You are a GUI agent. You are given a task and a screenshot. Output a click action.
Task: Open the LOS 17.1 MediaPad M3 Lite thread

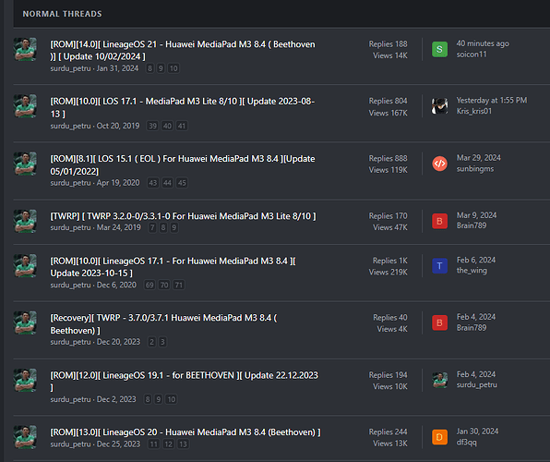tap(183, 107)
